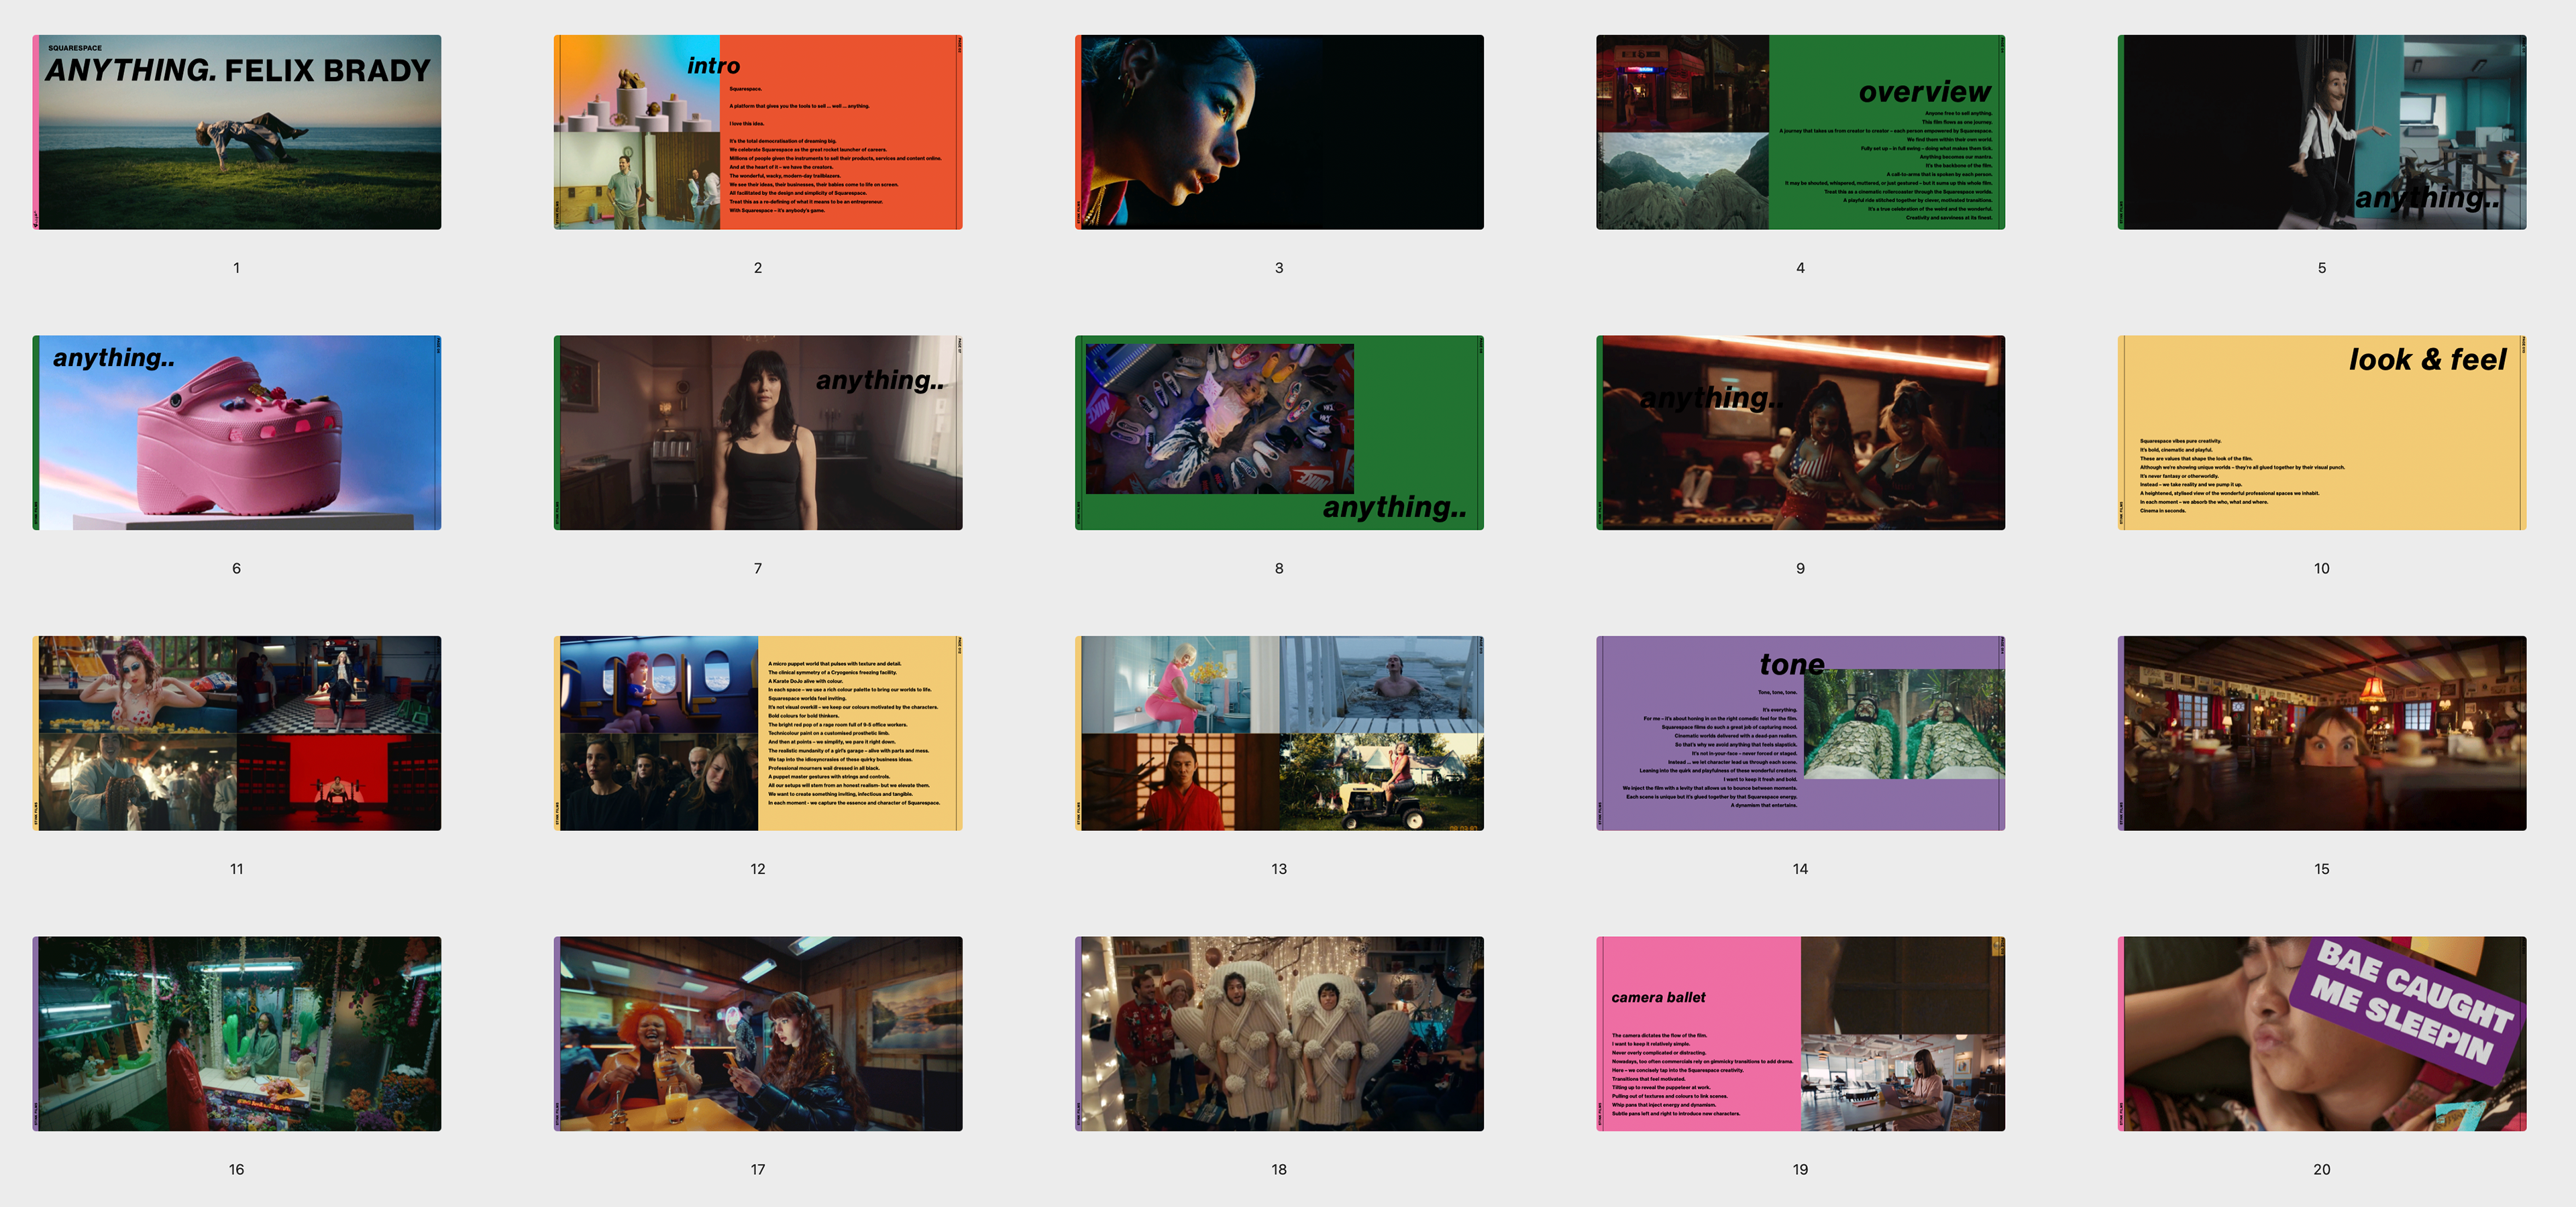Click the purple tone slide 14
This screenshot has width=2576, height=1207.
pos(1800,734)
